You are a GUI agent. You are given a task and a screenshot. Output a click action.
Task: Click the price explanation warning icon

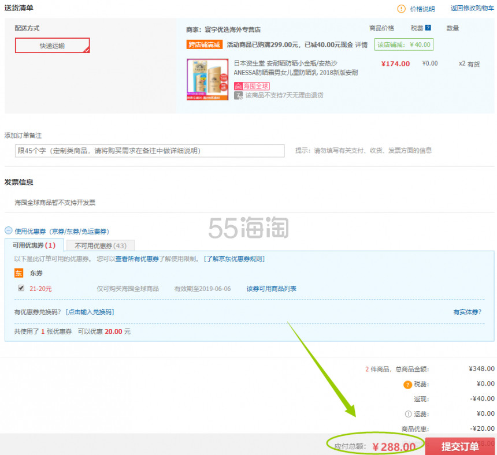401,9
